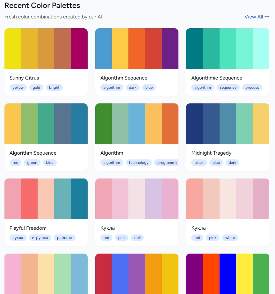Select the yellow tag under Sunny Citrus
The image size is (275, 294).
[18, 87]
